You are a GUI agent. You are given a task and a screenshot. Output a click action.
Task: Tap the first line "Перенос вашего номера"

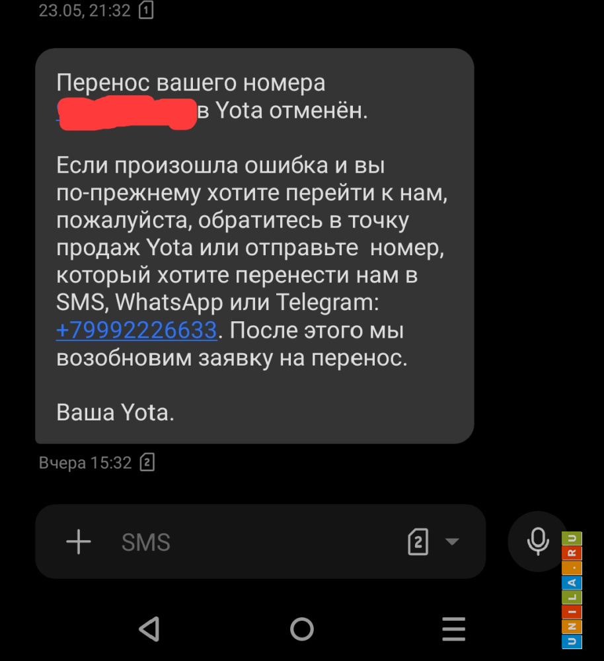191,83
